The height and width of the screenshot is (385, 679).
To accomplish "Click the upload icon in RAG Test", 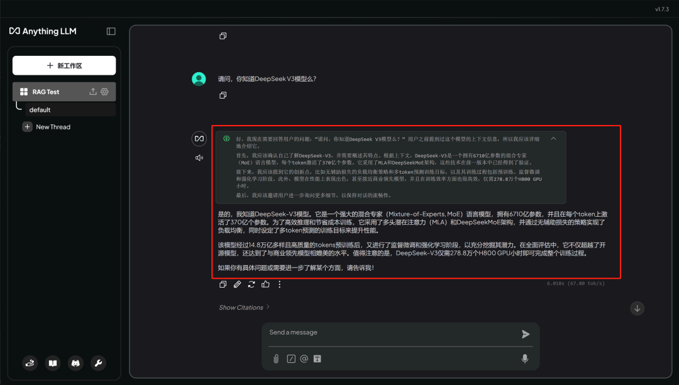I will pos(92,91).
